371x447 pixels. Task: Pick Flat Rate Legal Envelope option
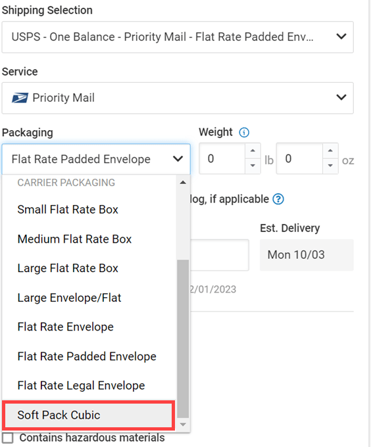pyautogui.click(x=89, y=386)
